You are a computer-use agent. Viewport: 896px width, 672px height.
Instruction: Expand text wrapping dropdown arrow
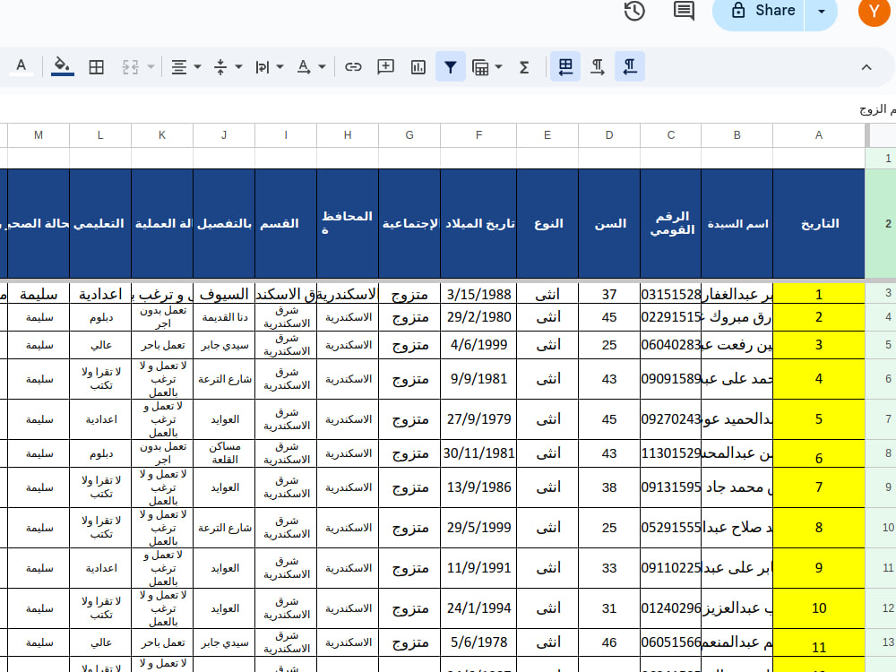[x=280, y=67]
